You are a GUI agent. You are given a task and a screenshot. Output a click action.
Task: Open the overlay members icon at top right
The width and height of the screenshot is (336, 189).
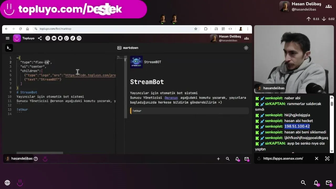click(328, 7)
